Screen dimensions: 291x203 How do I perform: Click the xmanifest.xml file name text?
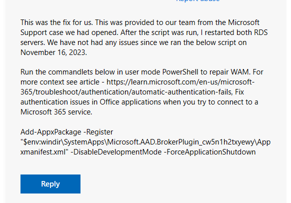(x=43, y=152)
